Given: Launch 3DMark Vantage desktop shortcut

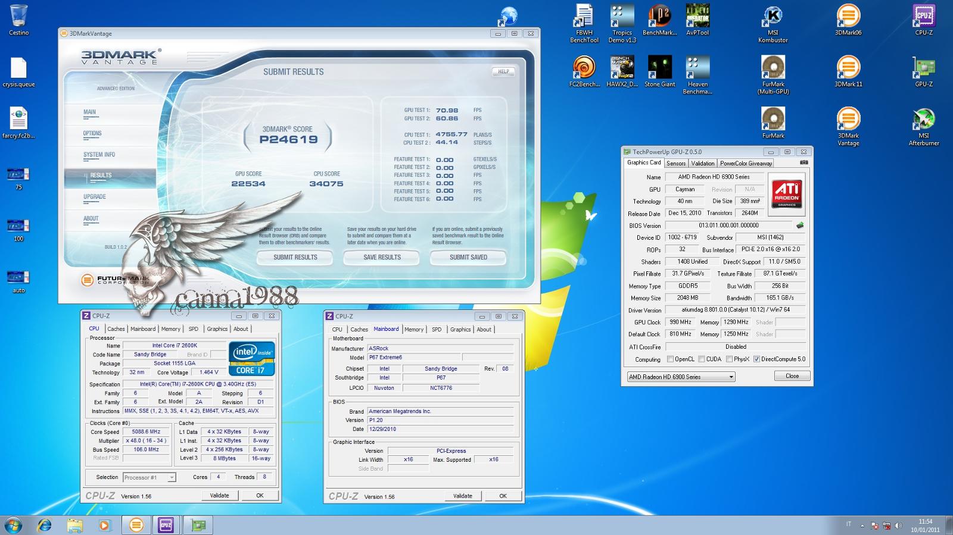Looking at the screenshot, I should pyautogui.click(x=848, y=126).
